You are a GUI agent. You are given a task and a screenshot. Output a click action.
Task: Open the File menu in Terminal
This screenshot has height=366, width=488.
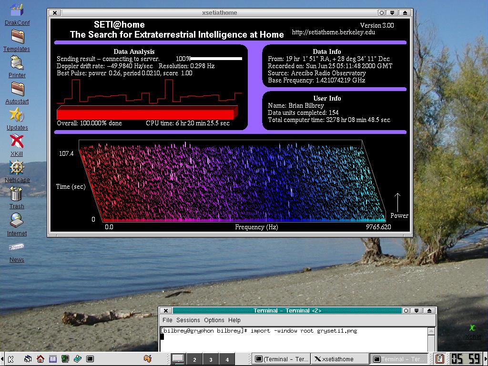(x=167, y=320)
